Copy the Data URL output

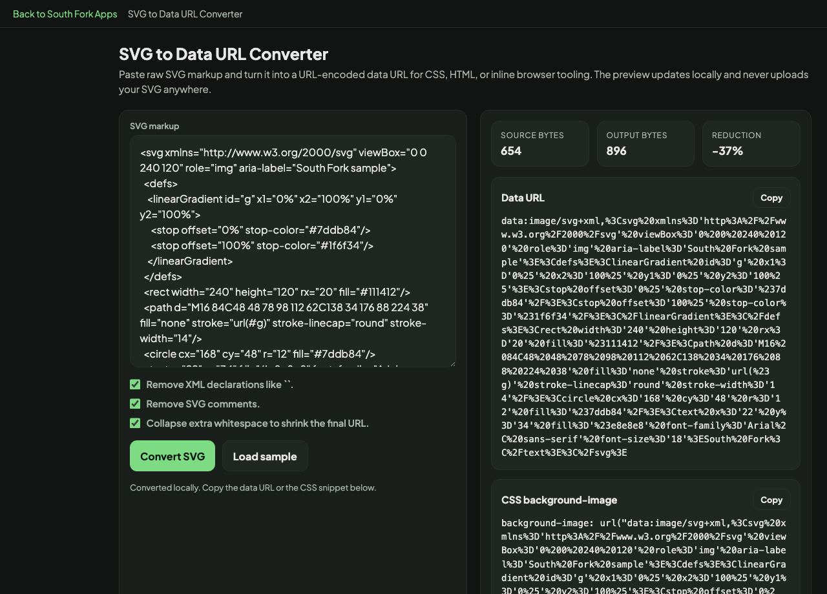771,198
